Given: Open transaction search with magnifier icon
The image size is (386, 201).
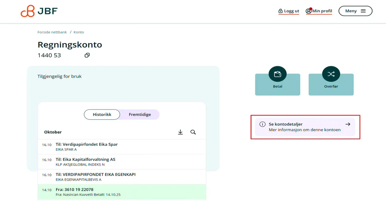Looking at the screenshot, I should [x=193, y=132].
